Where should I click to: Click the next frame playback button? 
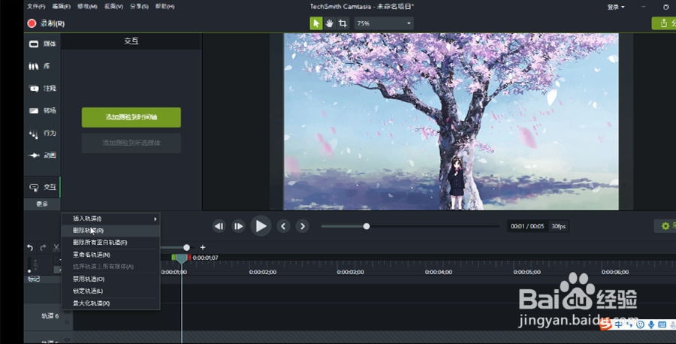tap(238, 226)
